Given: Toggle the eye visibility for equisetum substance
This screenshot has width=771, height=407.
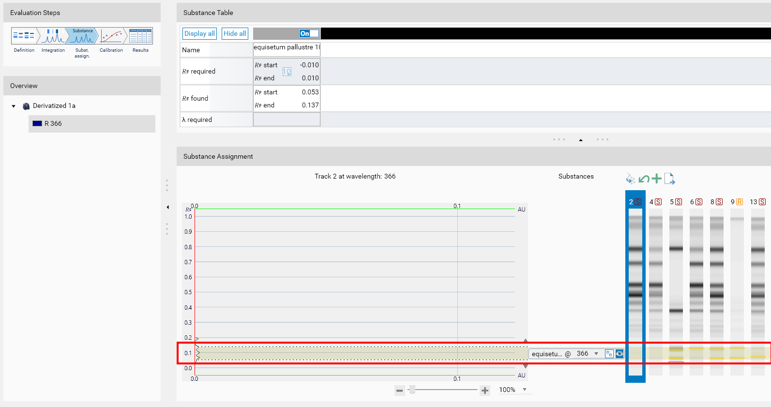Looking at the screenshot, I should pos(620,354).
